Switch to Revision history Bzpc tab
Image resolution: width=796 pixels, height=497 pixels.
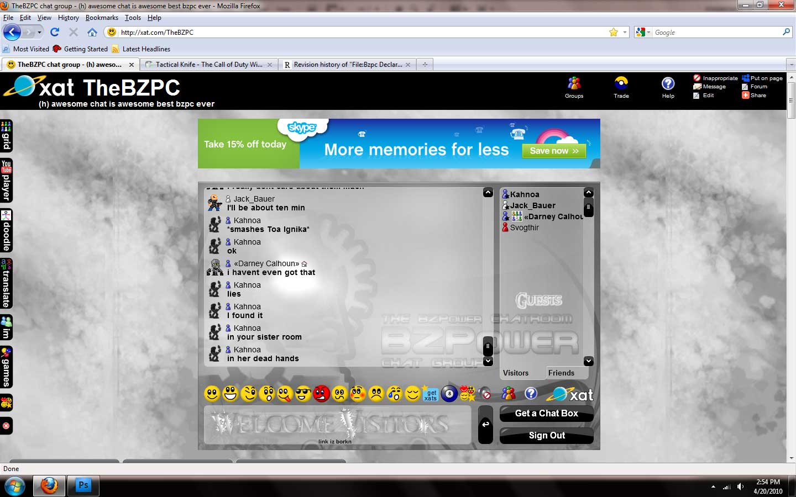pyautogui.click(x=348, y=65)
